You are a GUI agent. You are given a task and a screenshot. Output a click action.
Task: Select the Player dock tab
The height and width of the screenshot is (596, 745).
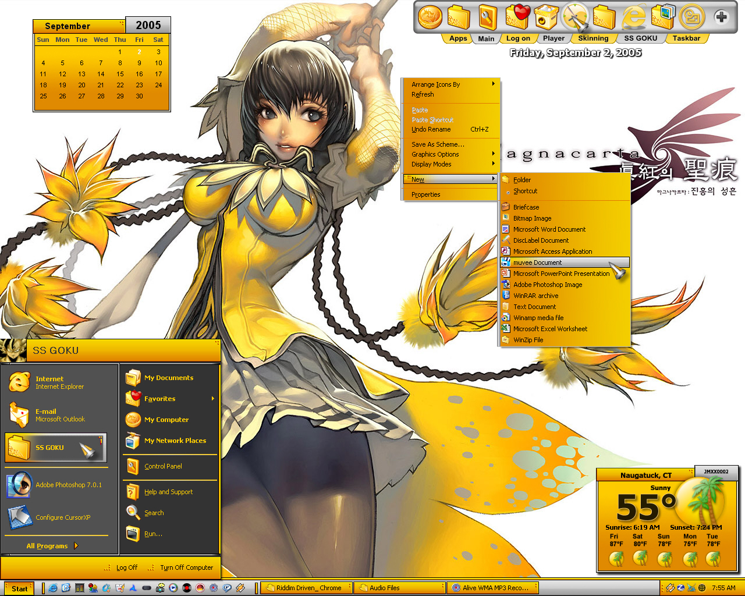coord(554,38)
